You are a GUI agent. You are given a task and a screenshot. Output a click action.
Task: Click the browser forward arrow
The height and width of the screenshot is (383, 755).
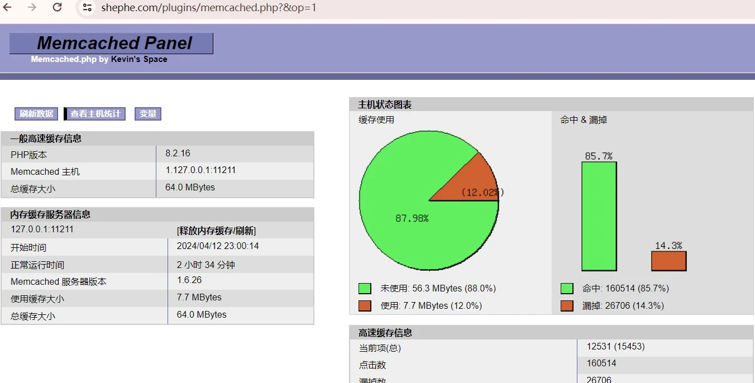coord(31,8)
